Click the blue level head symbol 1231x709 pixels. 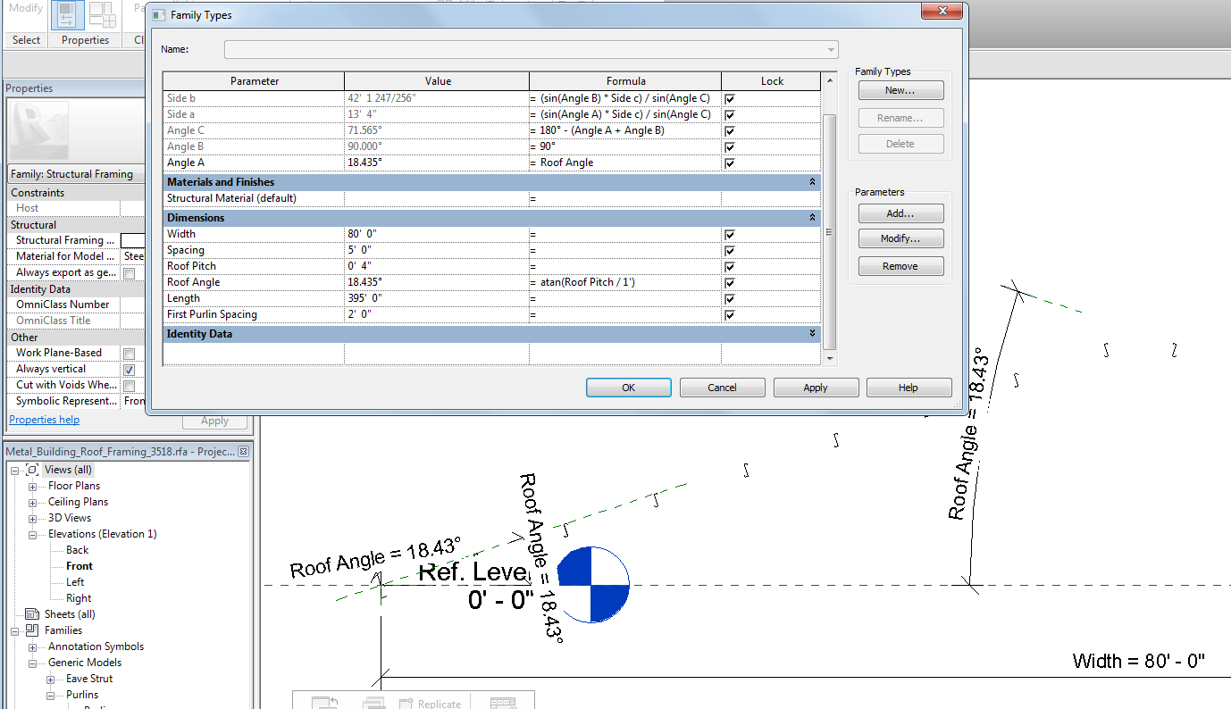(593, 585)
